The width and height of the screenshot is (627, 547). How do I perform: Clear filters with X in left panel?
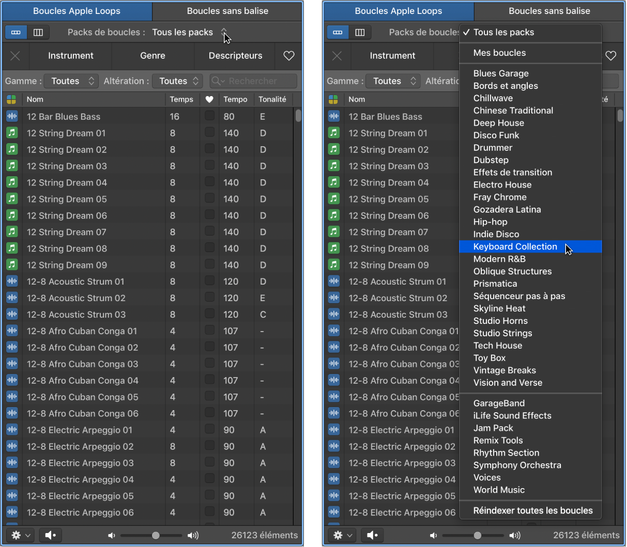point(16,56)
